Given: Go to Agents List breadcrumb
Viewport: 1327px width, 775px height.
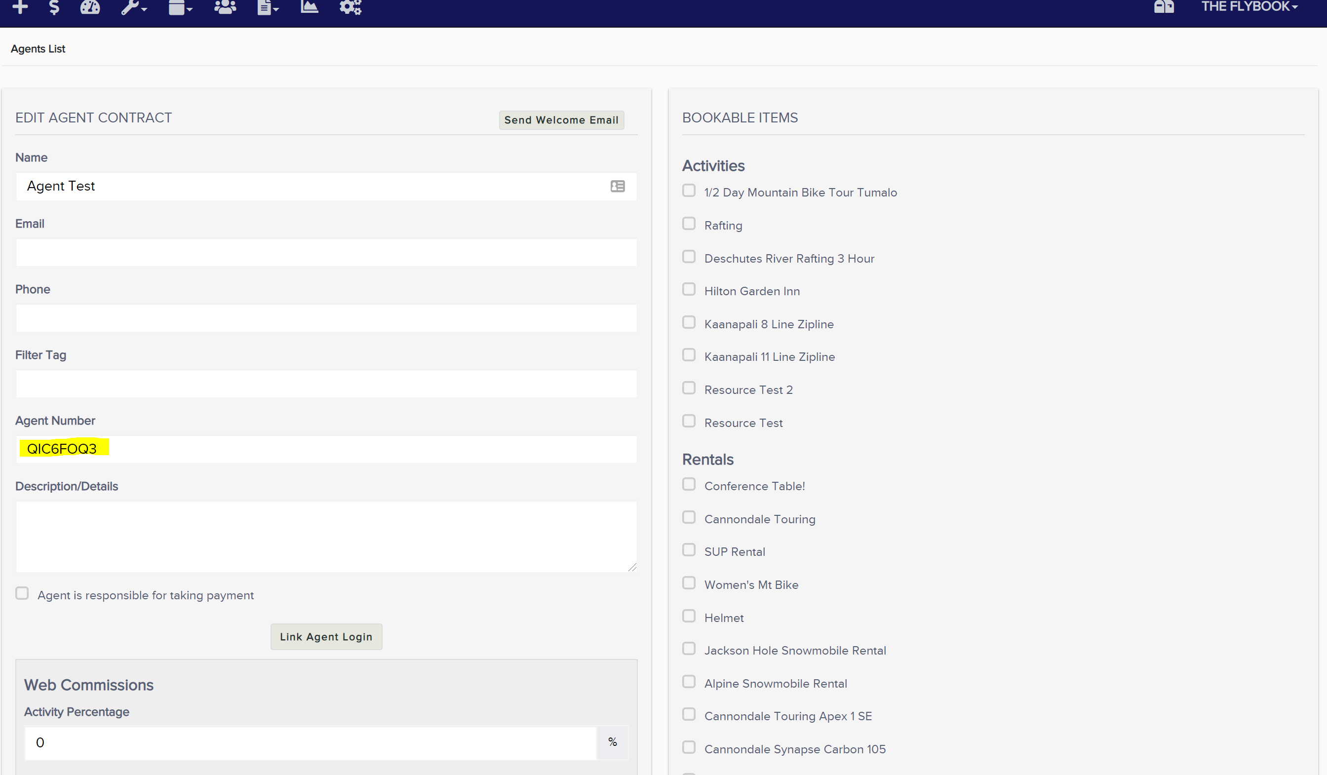Looking at the screenshot, I should pos(38,49).
